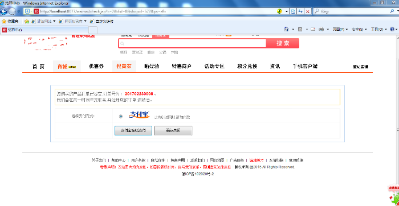Select the Alipay payment radio button
This screenshot has height=206, width=399.
[x=121, y=116]
